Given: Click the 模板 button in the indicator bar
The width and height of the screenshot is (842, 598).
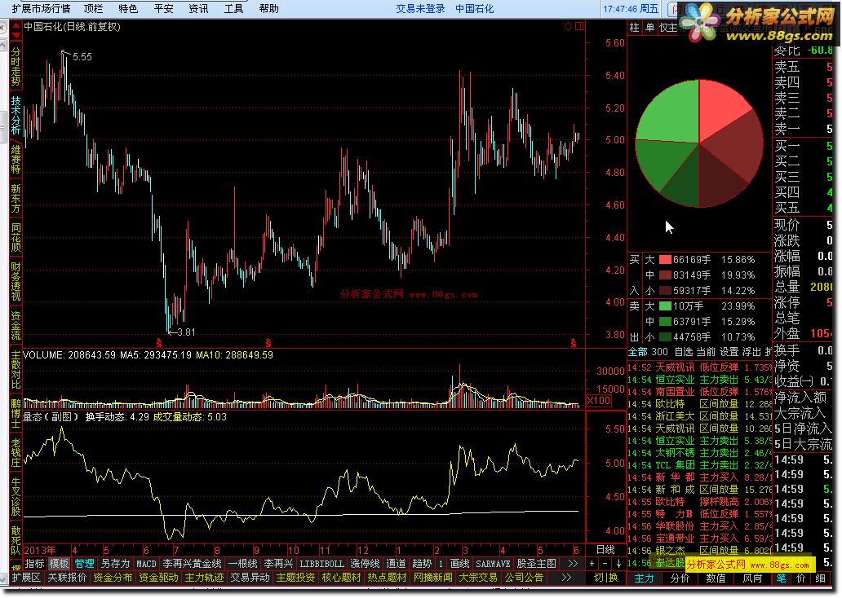Looking at the screenshot, I should [x=59, y=564].
